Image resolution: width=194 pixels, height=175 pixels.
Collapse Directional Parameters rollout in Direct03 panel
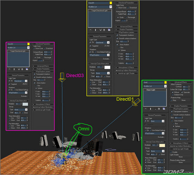43,44
